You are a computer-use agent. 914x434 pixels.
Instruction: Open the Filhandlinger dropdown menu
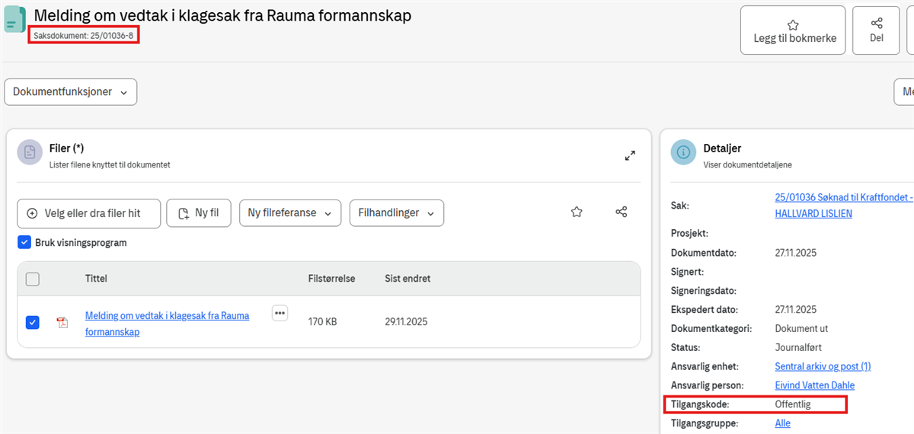coord(396,213)
